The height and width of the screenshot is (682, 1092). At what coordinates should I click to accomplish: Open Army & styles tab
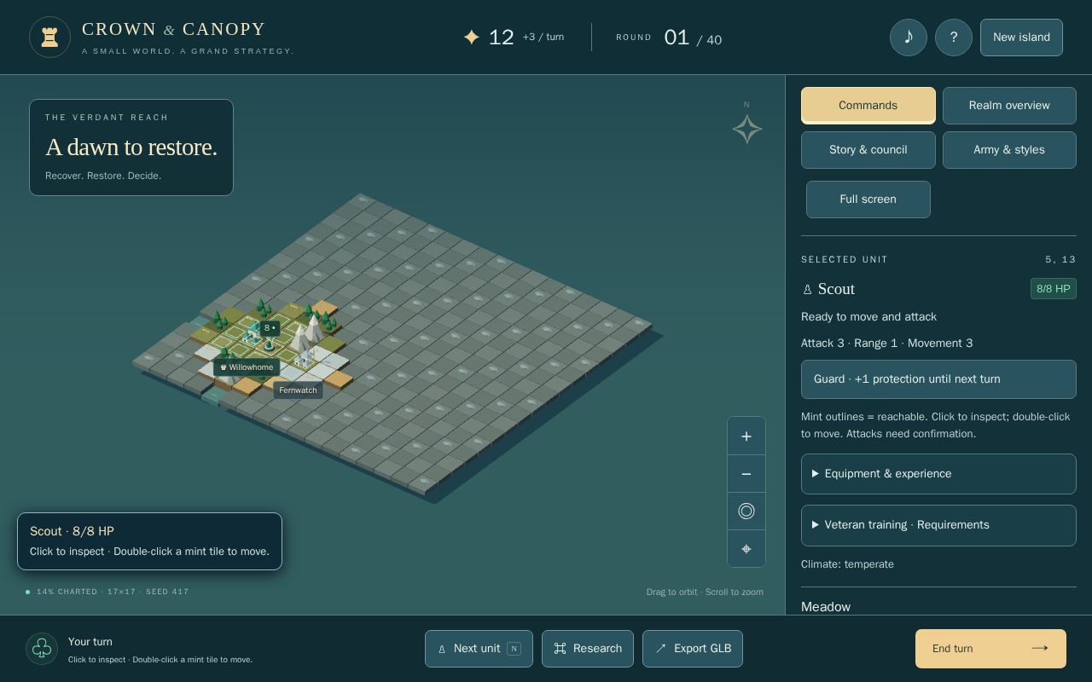[1009, 150]
